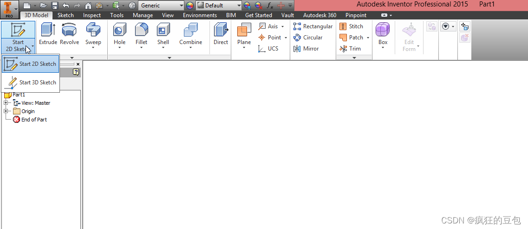528x229 pixels.
Task: Open the Plane dropdown arrow
Action: [x=244, y=48]
